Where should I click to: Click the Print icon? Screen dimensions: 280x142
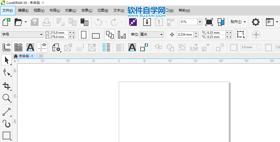coord(46,22)
